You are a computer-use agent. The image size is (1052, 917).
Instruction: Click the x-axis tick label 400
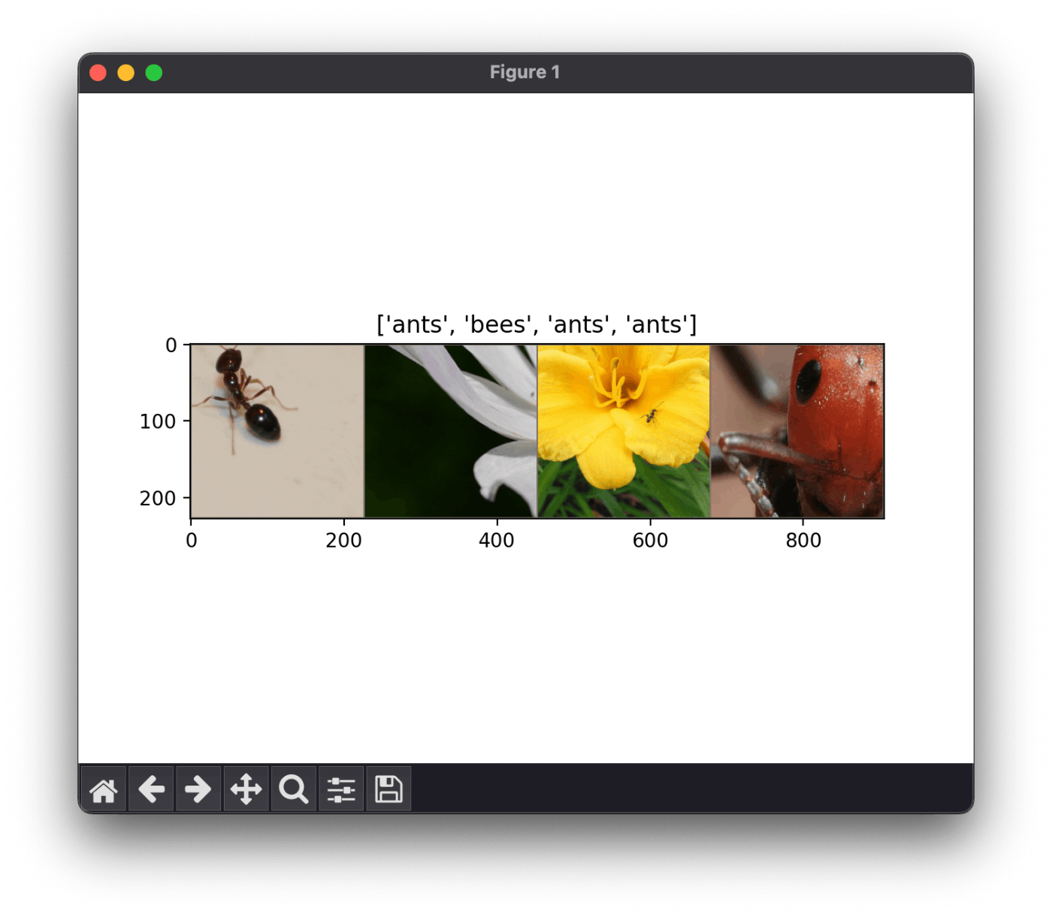pos(497,541)
